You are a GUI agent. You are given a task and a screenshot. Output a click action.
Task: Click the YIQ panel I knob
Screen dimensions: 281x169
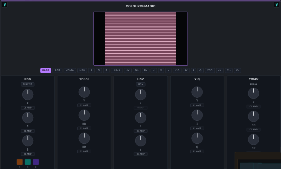click(197, 115)
